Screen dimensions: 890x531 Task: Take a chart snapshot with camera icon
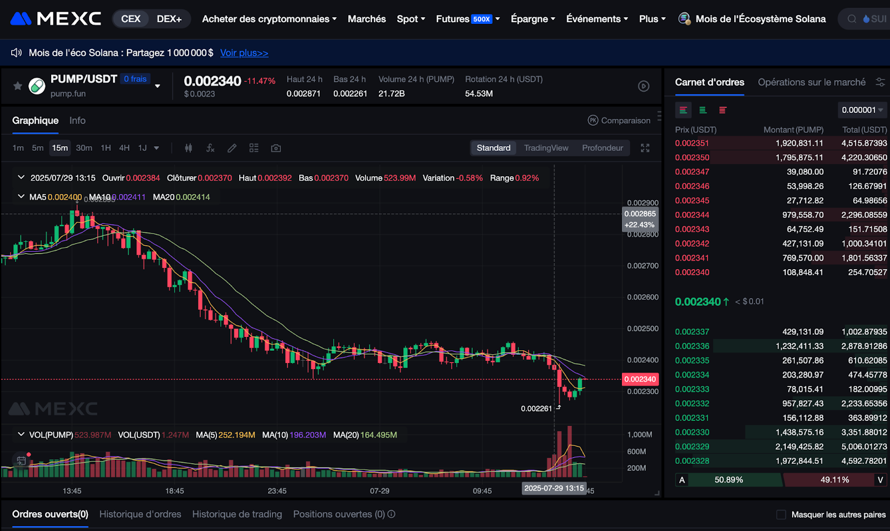[x=276, y=148]
